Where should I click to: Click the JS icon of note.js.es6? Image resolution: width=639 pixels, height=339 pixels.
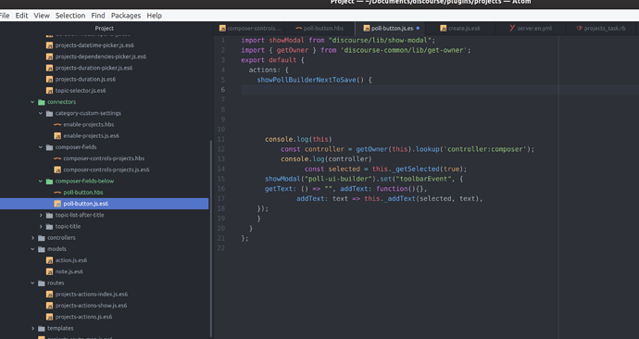pos(49,271)
